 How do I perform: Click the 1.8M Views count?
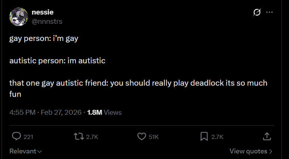pos(104,112)
